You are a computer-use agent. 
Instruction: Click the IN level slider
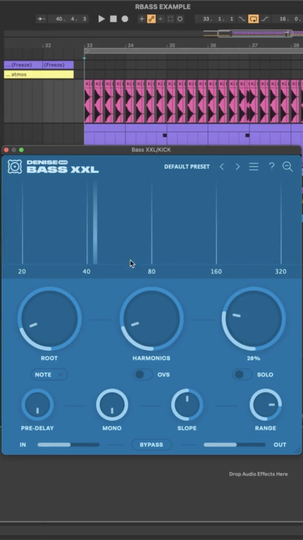68,445
